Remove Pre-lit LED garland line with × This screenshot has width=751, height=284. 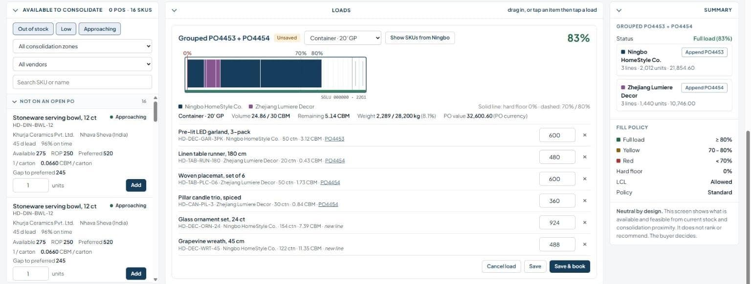click(x=584, y=135)
